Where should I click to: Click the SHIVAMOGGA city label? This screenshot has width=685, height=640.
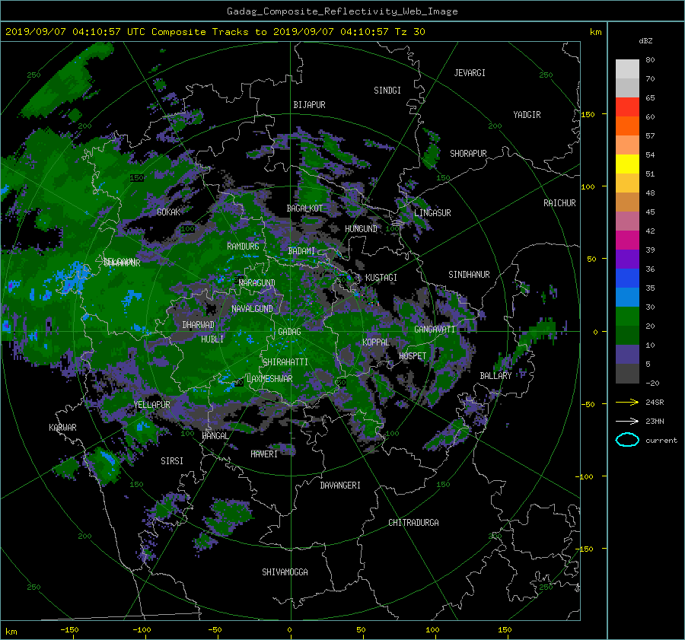285,572
